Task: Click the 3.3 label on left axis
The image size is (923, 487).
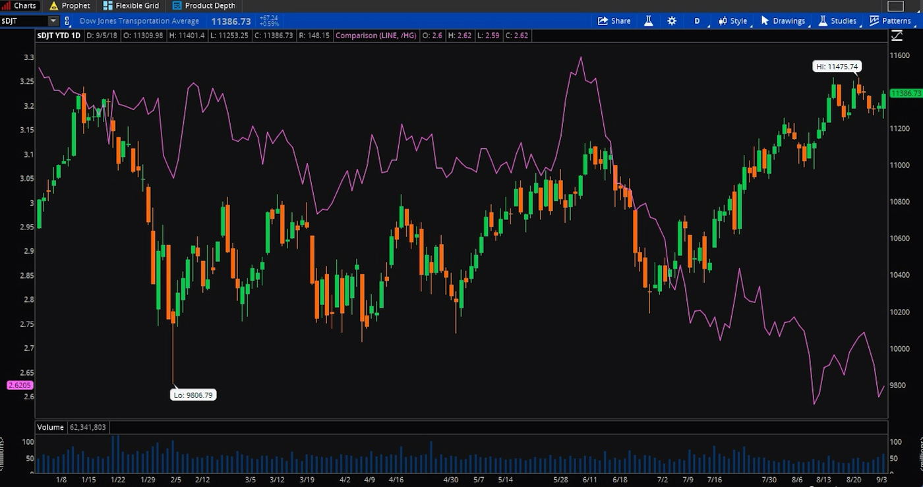Action: pyautogui.click(x=28, y=58)
